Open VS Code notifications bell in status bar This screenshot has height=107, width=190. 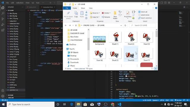click(x=187, y=100)
